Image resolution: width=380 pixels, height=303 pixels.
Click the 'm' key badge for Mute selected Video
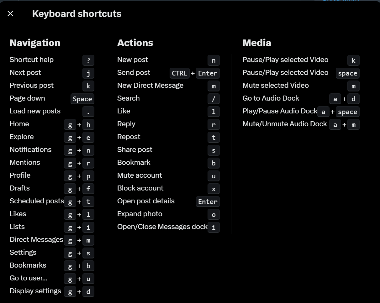point(353,86)
